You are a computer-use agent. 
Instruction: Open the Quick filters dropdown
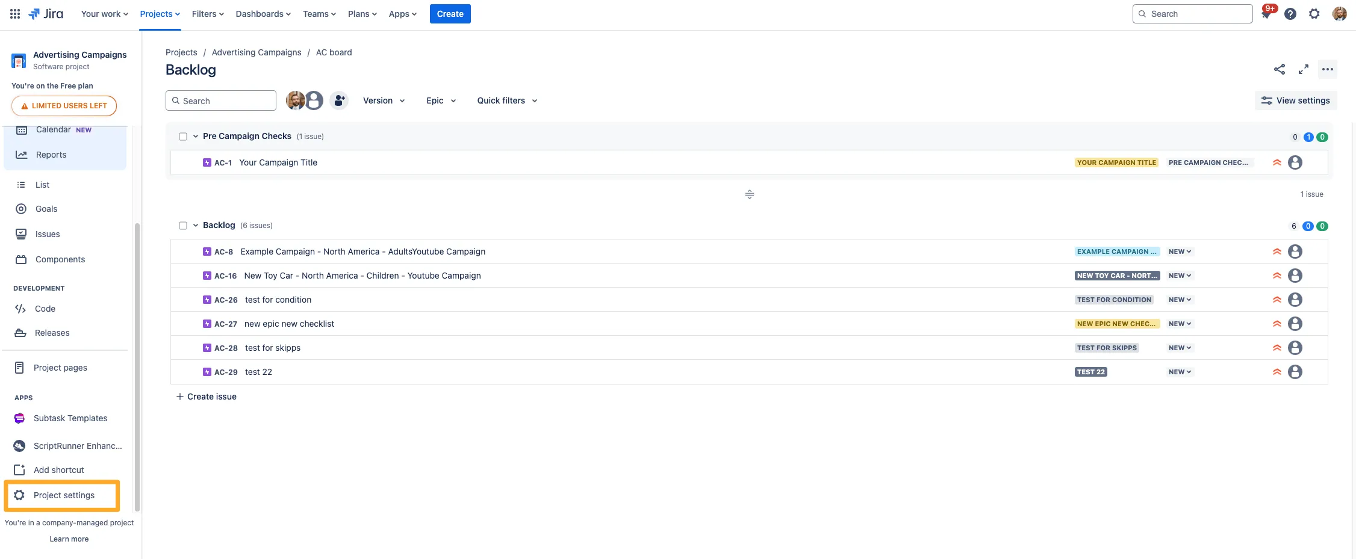point(507,100)
